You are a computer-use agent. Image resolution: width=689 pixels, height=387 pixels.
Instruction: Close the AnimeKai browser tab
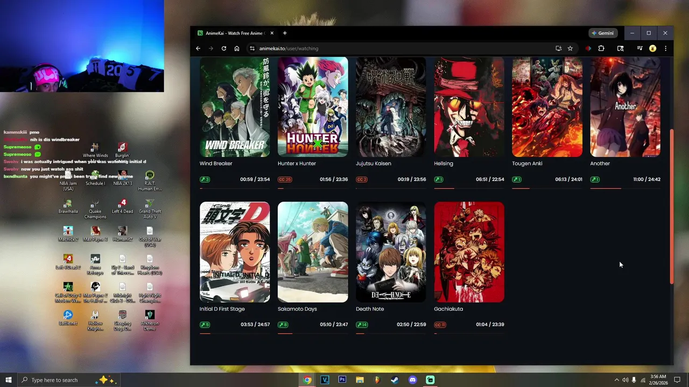click(x=272, y=33)
